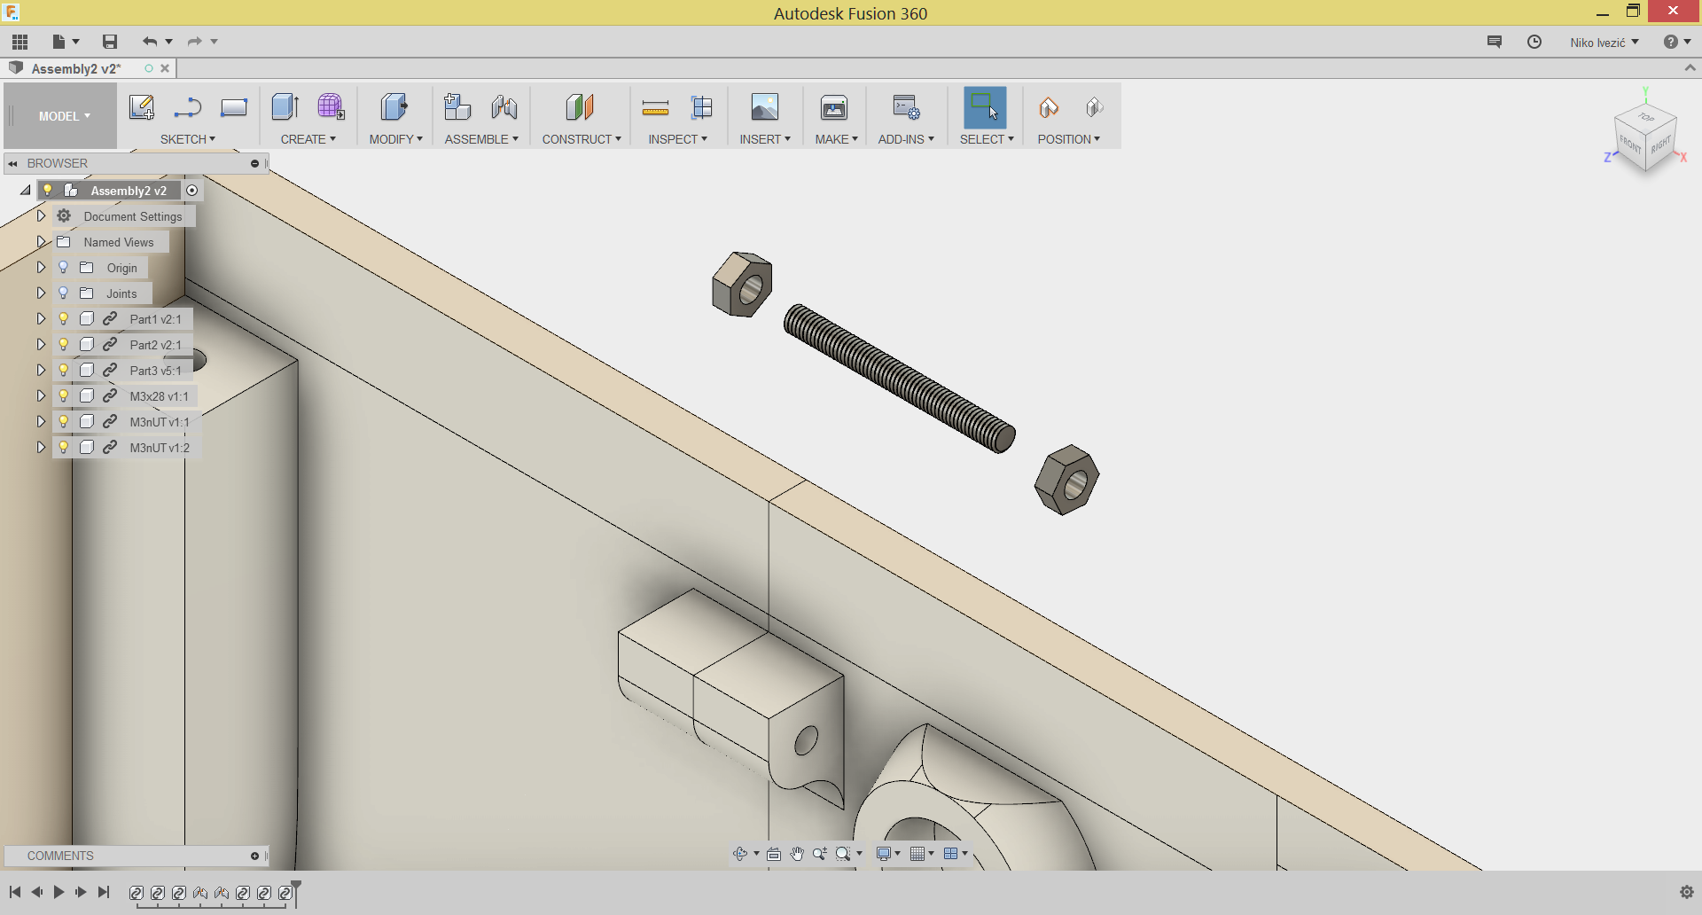This screenshot has height=915, width=1702.
Task: Close the Assembly2 v2 document tab
Action: pos(165,68)
